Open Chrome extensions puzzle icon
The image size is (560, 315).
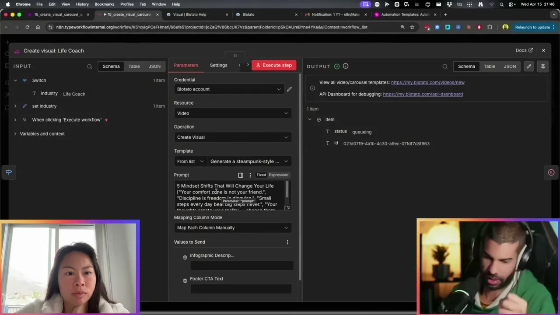point(490,27)
